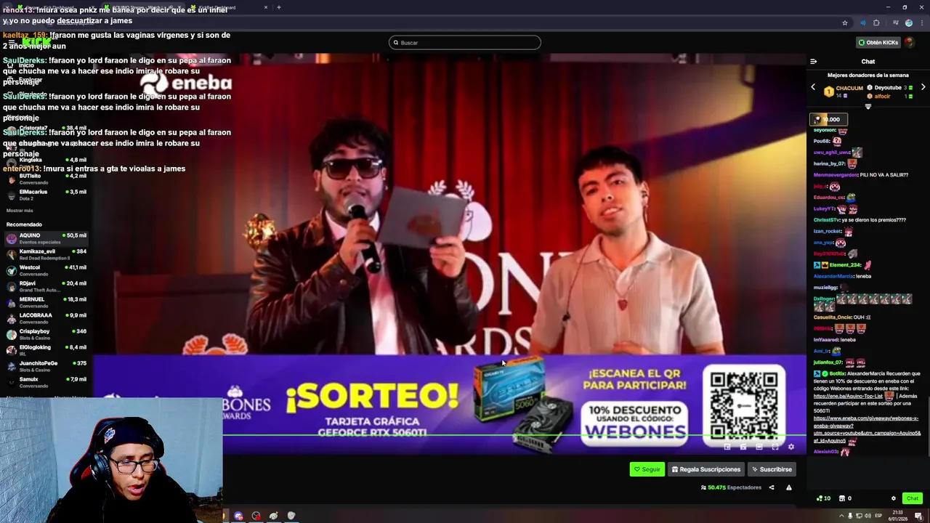Enter fullscreen in video player
930x523 pixels.
(x=775, y=447)
